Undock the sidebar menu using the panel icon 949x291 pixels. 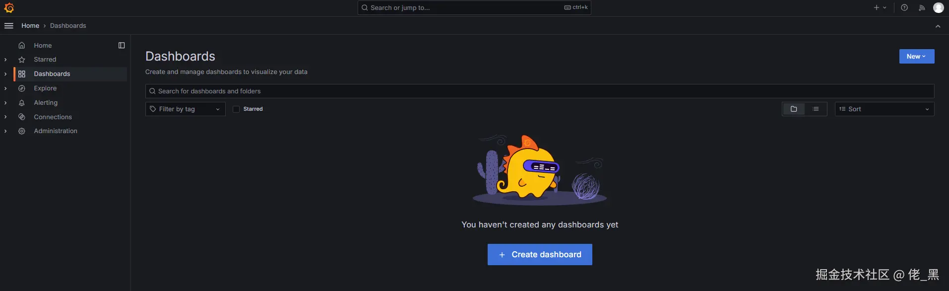pos(122,45)
